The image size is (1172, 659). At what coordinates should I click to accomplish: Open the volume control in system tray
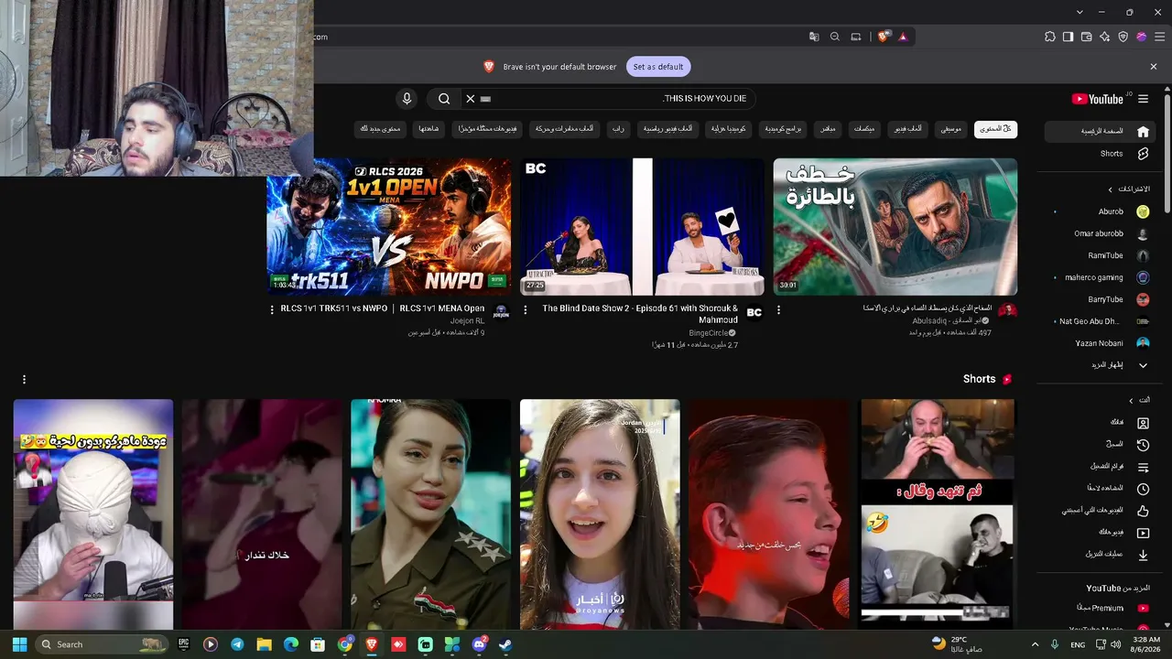coord(1114,644)
